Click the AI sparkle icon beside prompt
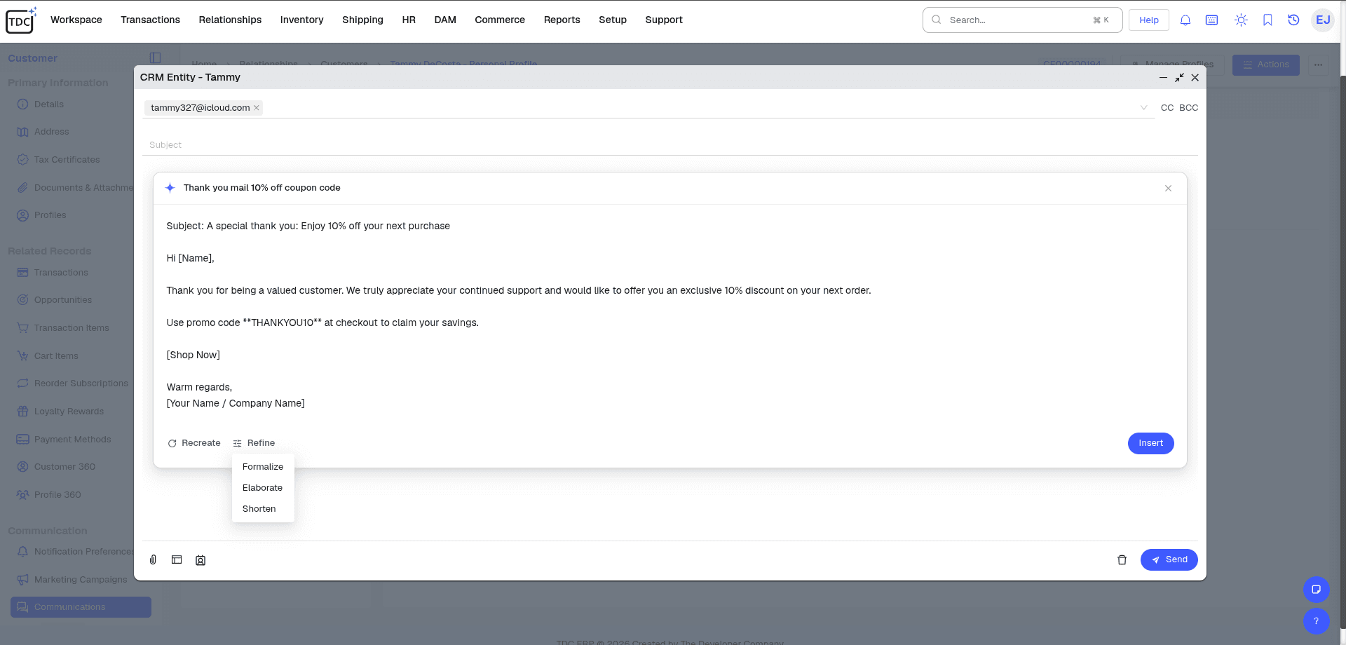The image size is (1346, 645). [x=170, y=188]
